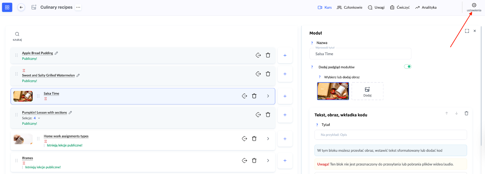
Task: Expand the Sekcje: 4 dropdown
Action: click(39, 118)
